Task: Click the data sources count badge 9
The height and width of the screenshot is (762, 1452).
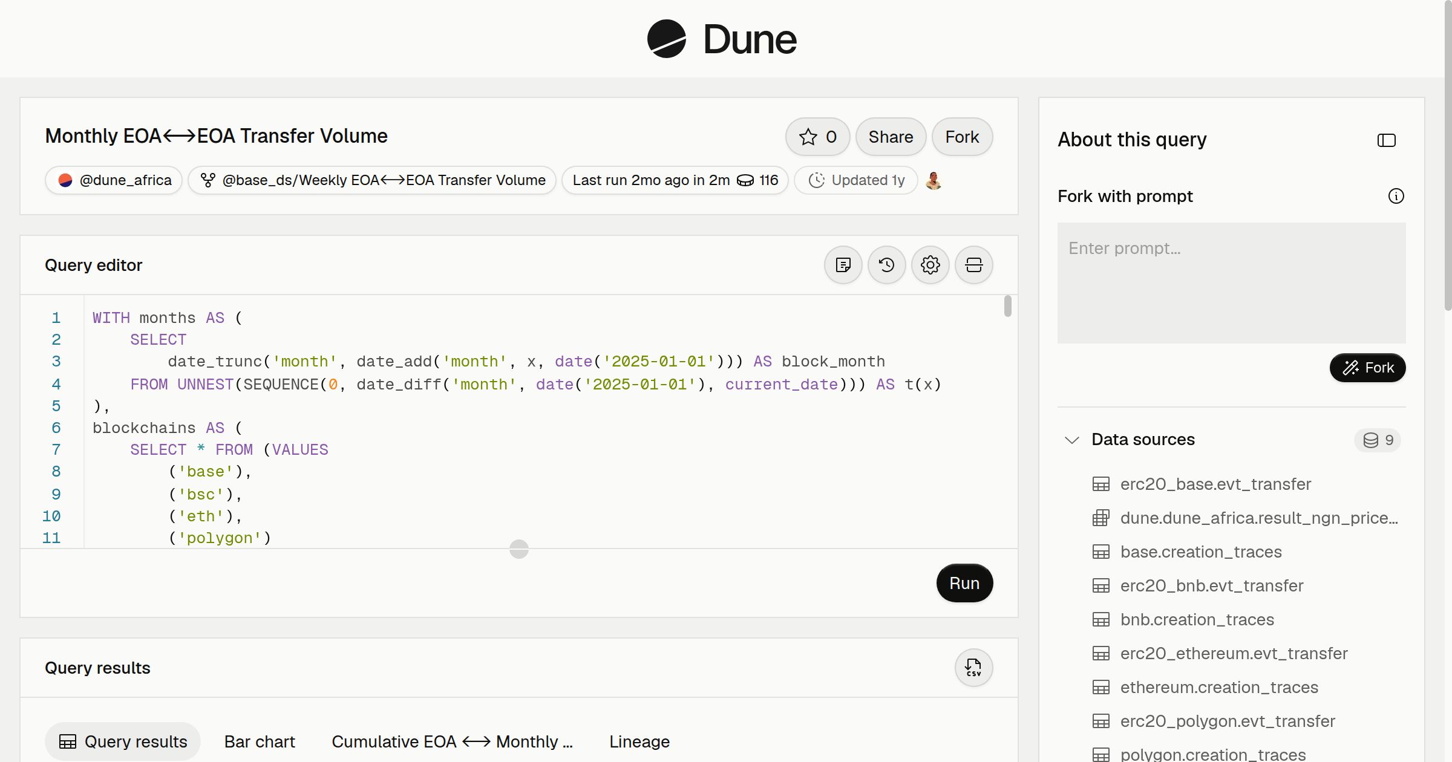Action: (1378, 440)
